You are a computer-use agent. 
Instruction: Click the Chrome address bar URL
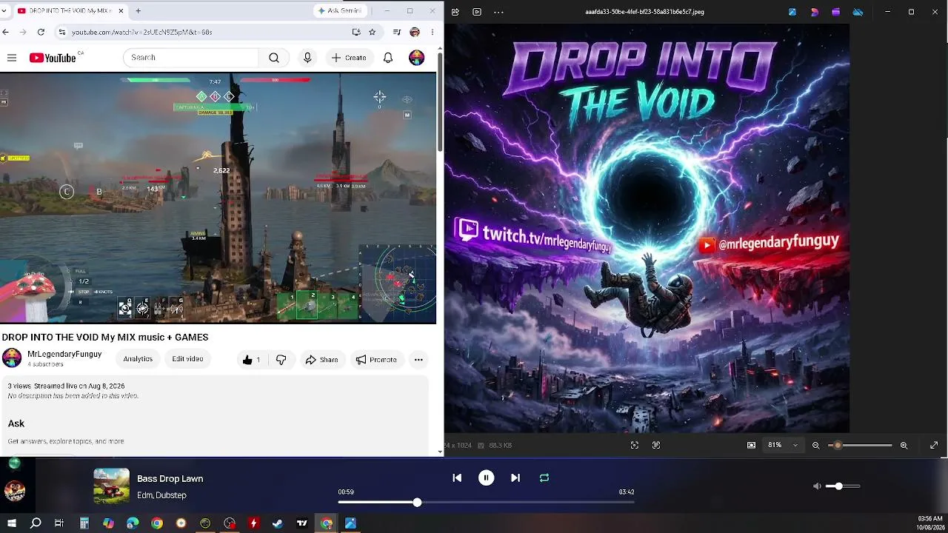(x=142, y=33)
